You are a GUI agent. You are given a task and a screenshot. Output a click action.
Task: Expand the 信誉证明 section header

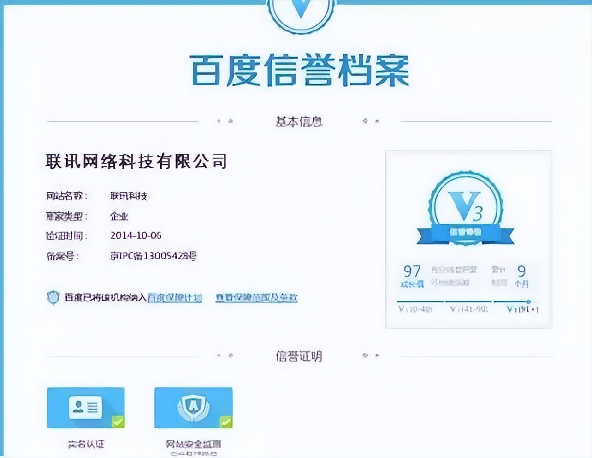point(300,356)
